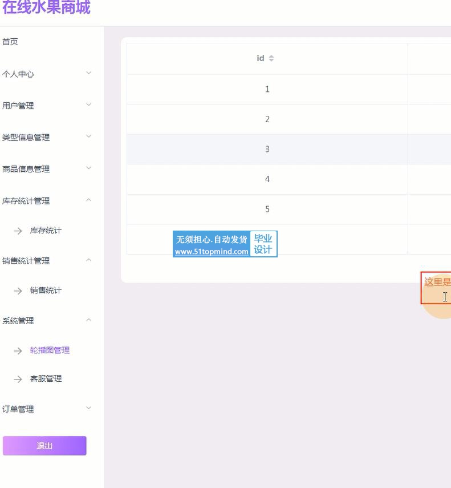451x488 pixels.
Task: Select the table row with id 5
Action: point(289,209)
